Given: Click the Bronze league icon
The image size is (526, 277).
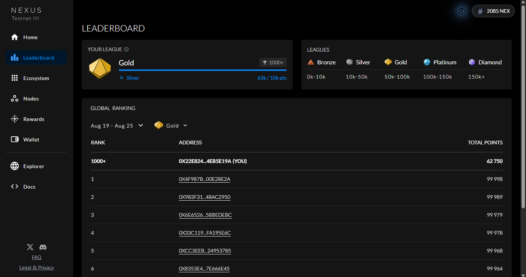Looking at the screenshot, I should [311, 62].
